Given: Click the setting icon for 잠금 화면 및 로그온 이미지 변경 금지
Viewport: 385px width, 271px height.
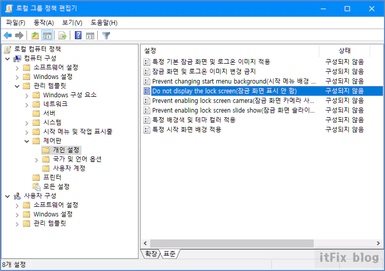Looking at the screenshot, I should 147,71.
